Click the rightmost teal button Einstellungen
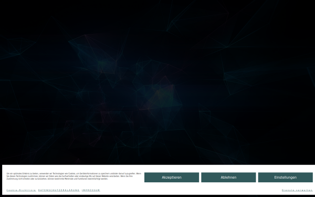 [285, 178]
